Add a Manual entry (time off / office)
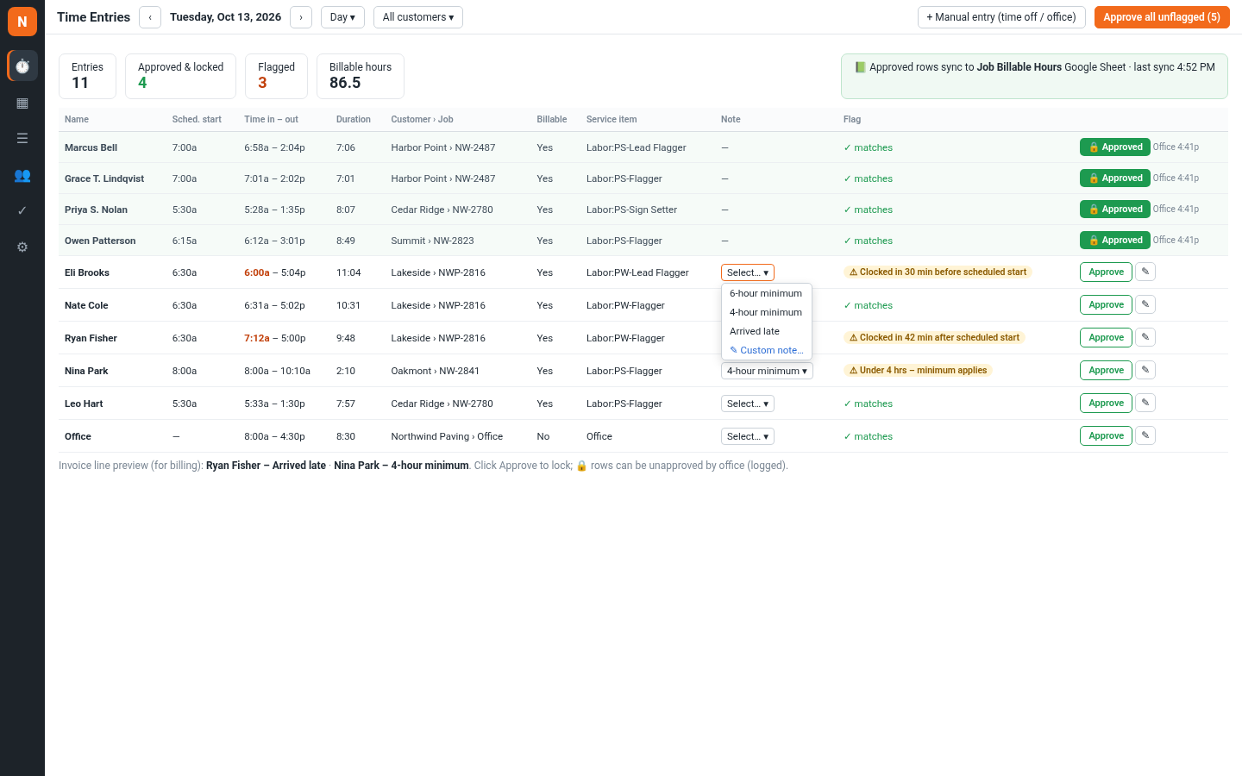This screenshot has height=776, width=1242. point(1001,17)
